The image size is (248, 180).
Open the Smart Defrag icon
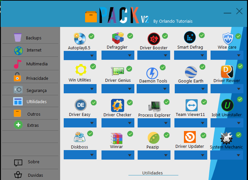190,37
